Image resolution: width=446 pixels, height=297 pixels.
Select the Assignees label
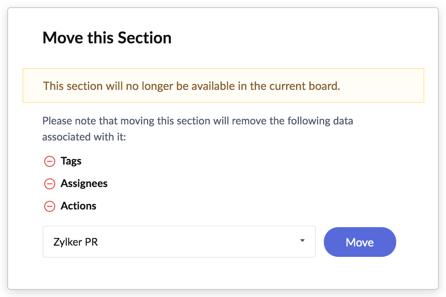(84, 184)
